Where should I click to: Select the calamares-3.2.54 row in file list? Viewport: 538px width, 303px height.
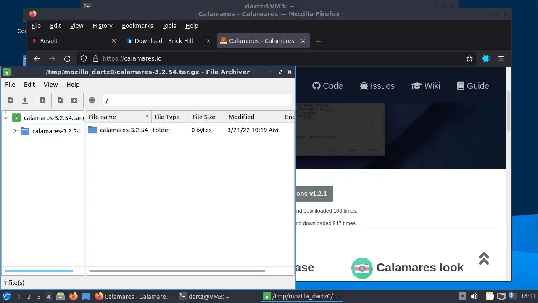tap(190, 130)
